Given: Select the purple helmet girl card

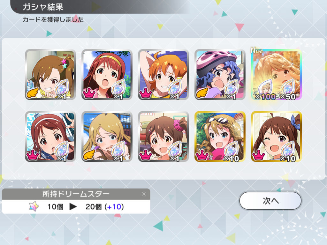Looking at the screenshot, I should pyautogui.click(x=220, y=74).
